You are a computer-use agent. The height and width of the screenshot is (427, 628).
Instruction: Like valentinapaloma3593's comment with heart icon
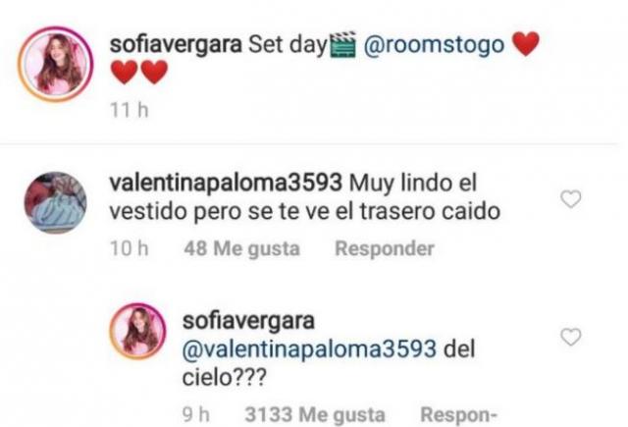(571, 199)
